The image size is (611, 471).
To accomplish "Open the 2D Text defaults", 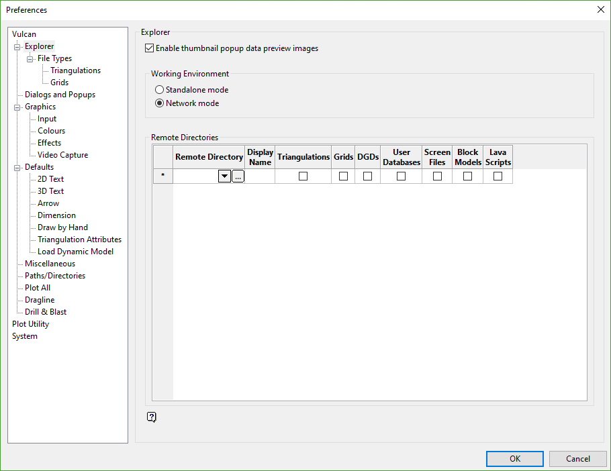I will pyautogui.click(x=50, y=179).
